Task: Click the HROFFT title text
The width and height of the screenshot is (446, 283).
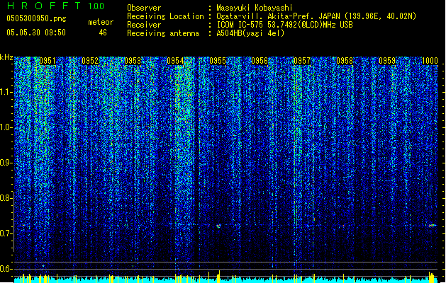Action: (x=44, y=6)
